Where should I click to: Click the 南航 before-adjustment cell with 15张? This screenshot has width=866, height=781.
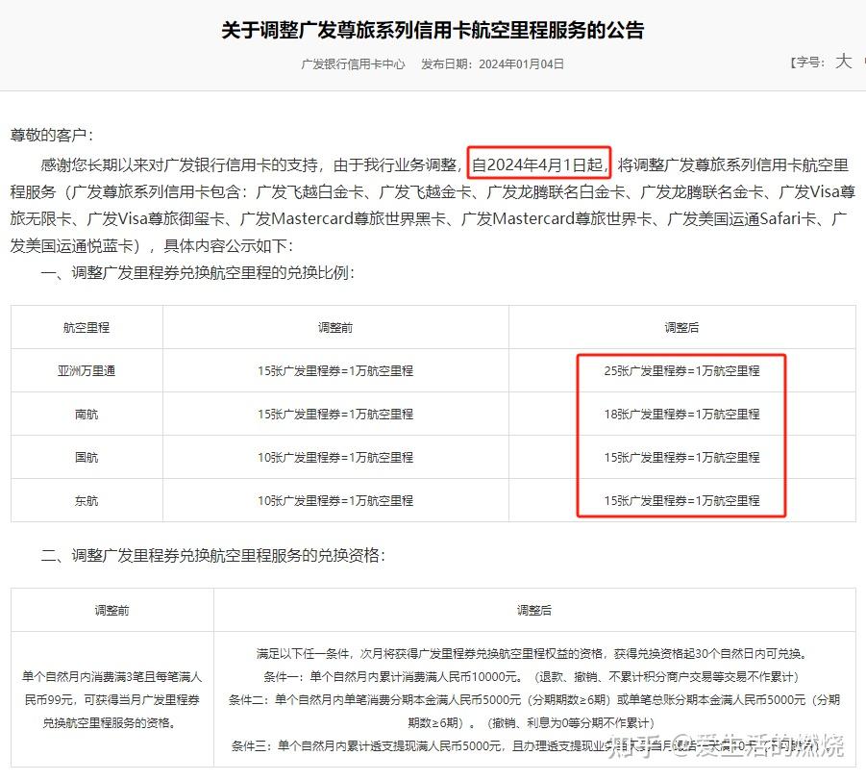pyautogui.click(x=335, y=414)
